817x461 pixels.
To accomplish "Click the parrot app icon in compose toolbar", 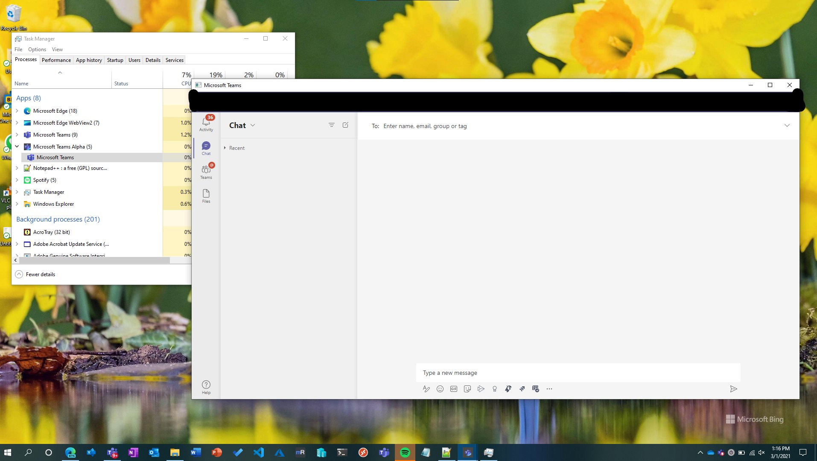I will (x=508, y=389).
